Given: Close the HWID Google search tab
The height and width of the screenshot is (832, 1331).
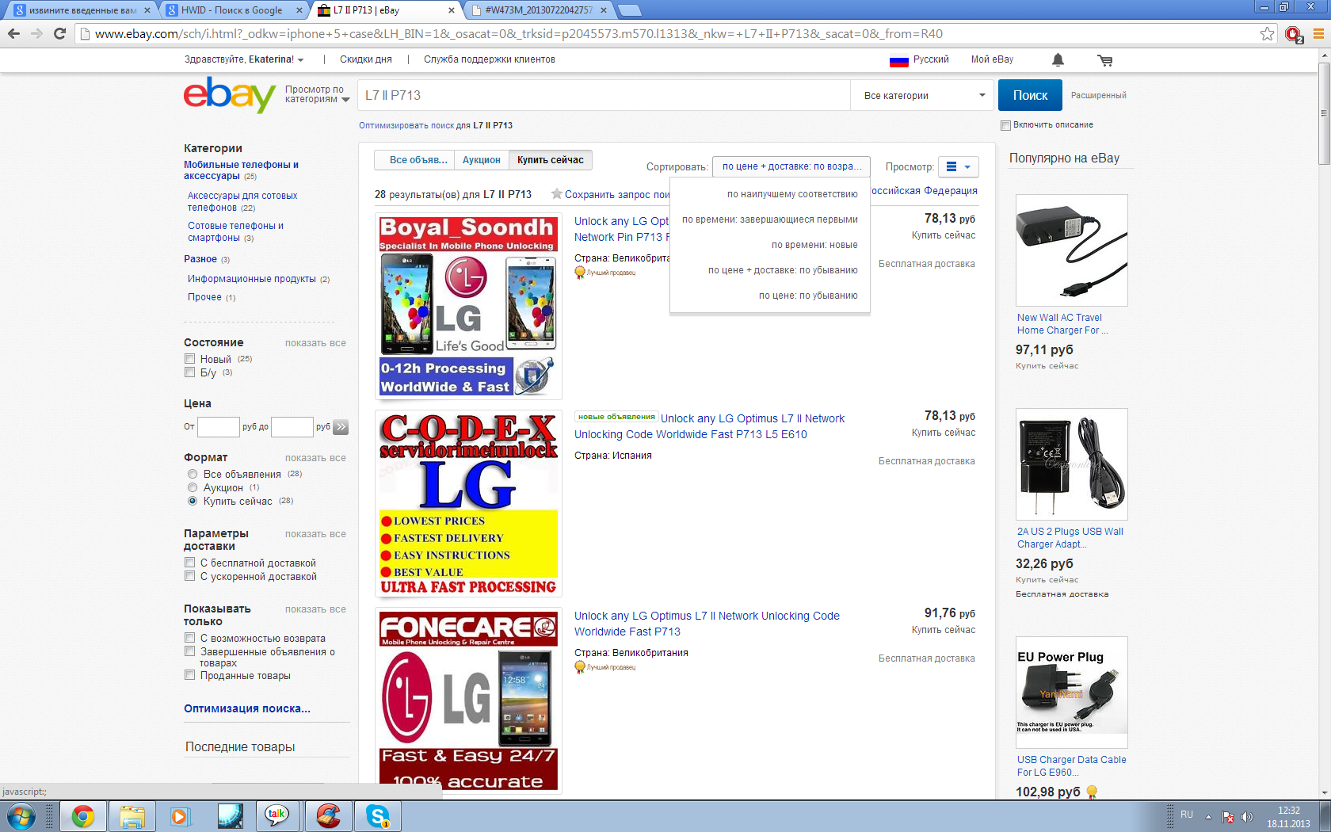Looking at the screenshot, I should coord(299,10).
